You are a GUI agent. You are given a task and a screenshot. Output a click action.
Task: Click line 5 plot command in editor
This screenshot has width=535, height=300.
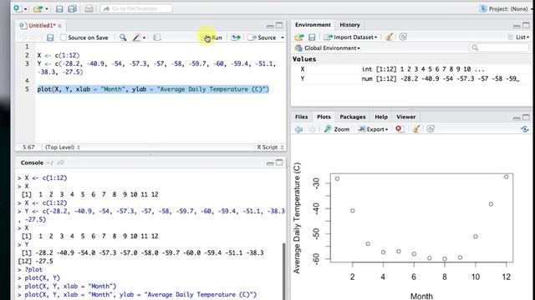pos(153,89)
